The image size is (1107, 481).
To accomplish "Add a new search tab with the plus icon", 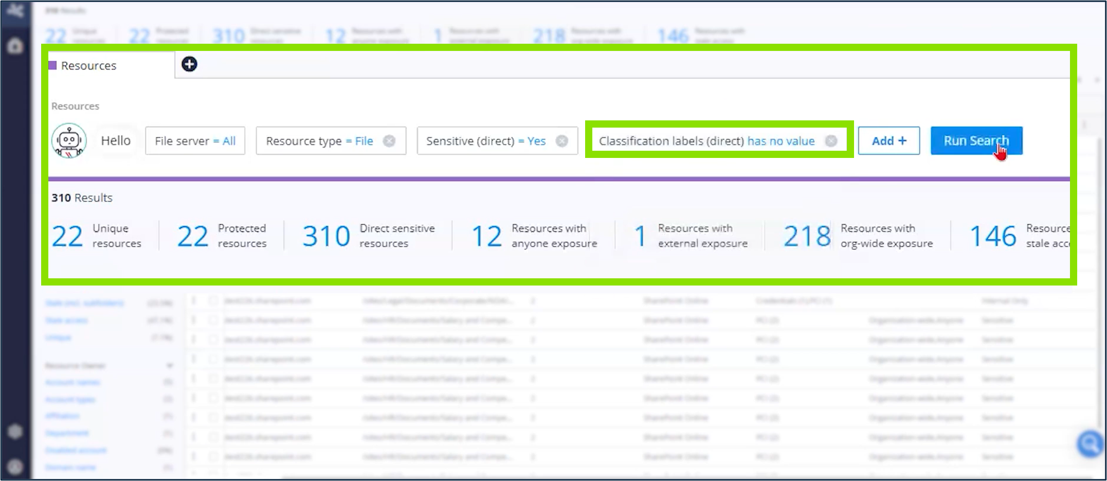I will (189, 64).
